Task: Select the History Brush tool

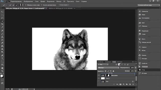Action: [2, 40]
